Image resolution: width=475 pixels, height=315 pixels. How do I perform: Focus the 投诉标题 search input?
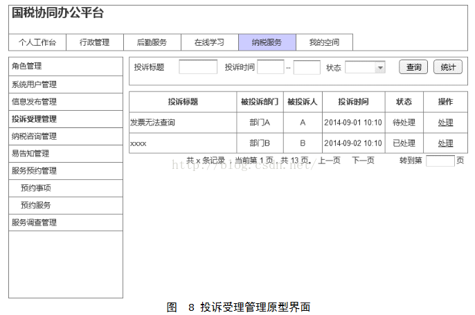tap(198, 67)
